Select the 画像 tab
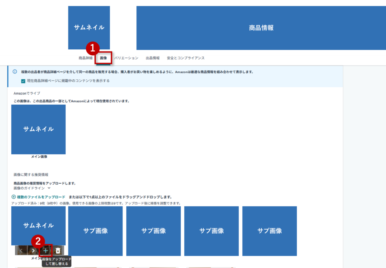This screenshot has width=386, height=268. click(103, 58)
